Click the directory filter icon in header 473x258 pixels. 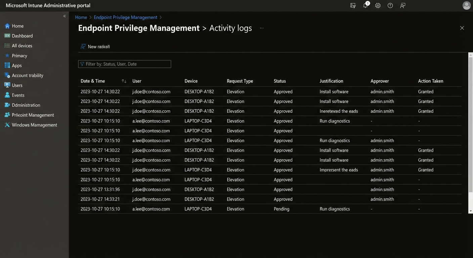353,5
